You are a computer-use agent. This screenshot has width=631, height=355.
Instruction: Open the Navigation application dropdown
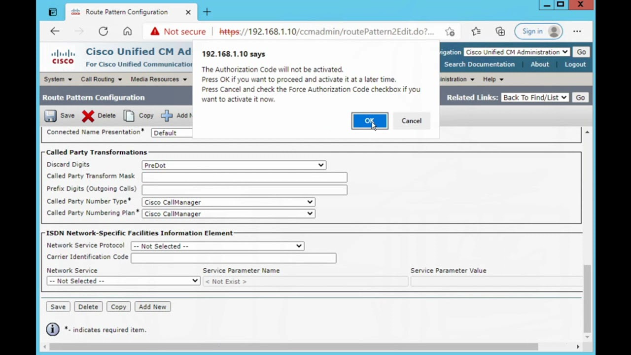pyautogui.click(x=517, y=52)
